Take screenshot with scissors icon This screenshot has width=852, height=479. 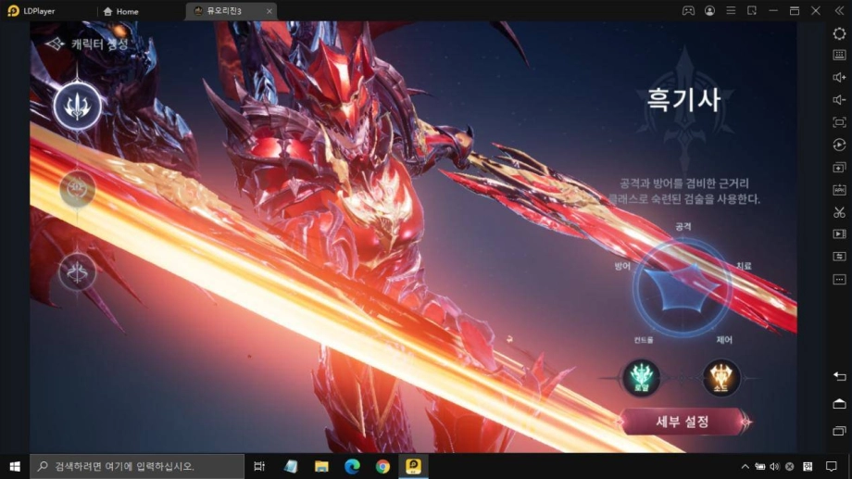tap(840, 212)
